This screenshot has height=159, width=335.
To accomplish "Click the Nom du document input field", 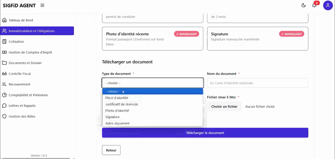I will click(258, 83).
